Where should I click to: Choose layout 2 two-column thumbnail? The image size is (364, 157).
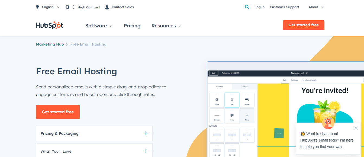point(232,135)
